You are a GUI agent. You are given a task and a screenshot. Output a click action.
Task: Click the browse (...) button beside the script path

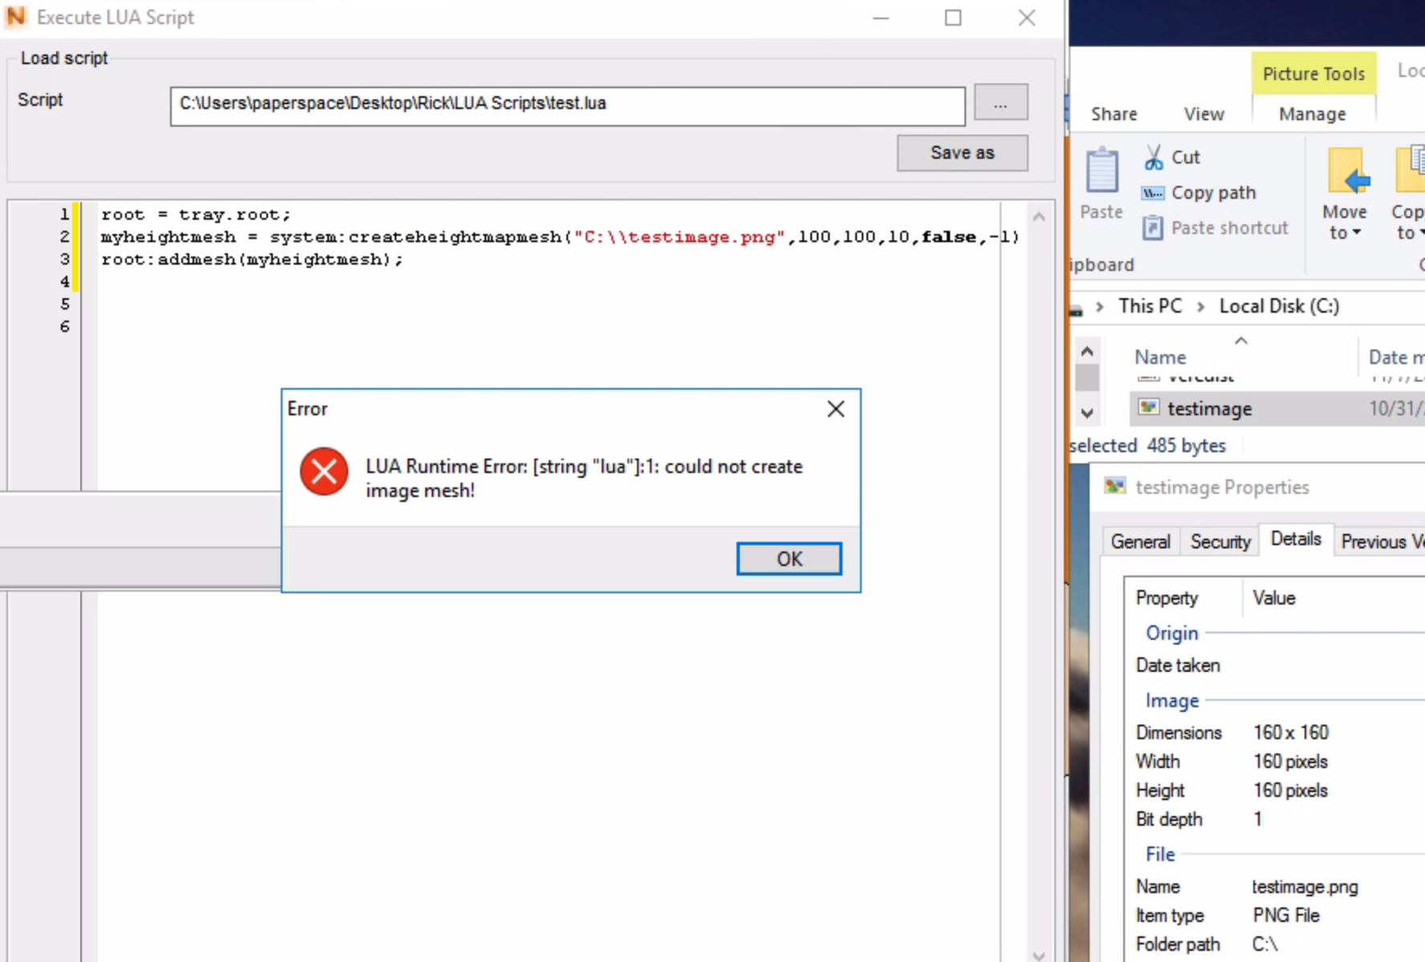coord(1001,102)
